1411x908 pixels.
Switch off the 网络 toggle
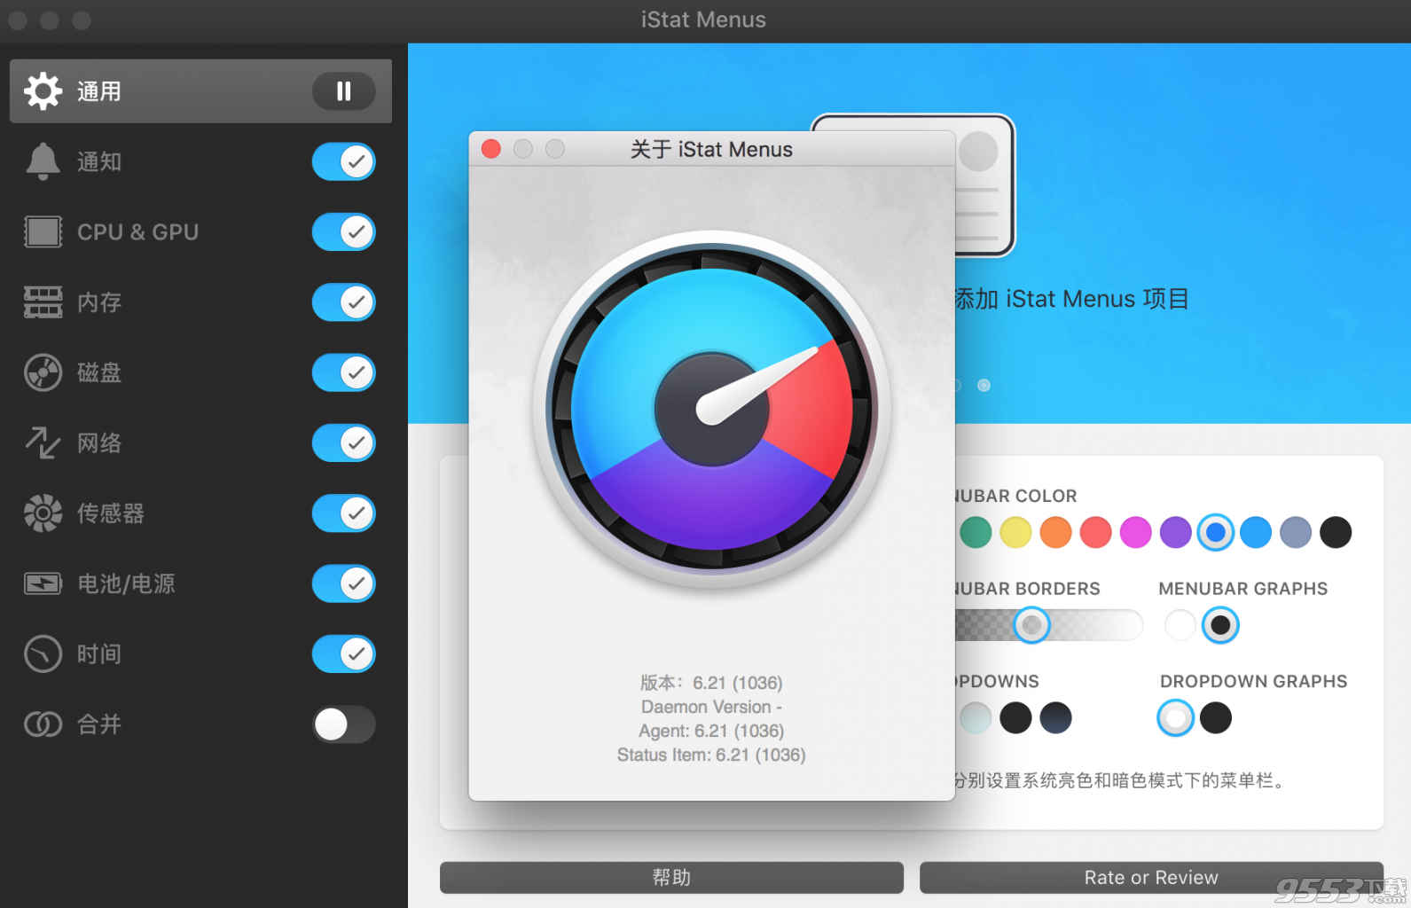344,442
